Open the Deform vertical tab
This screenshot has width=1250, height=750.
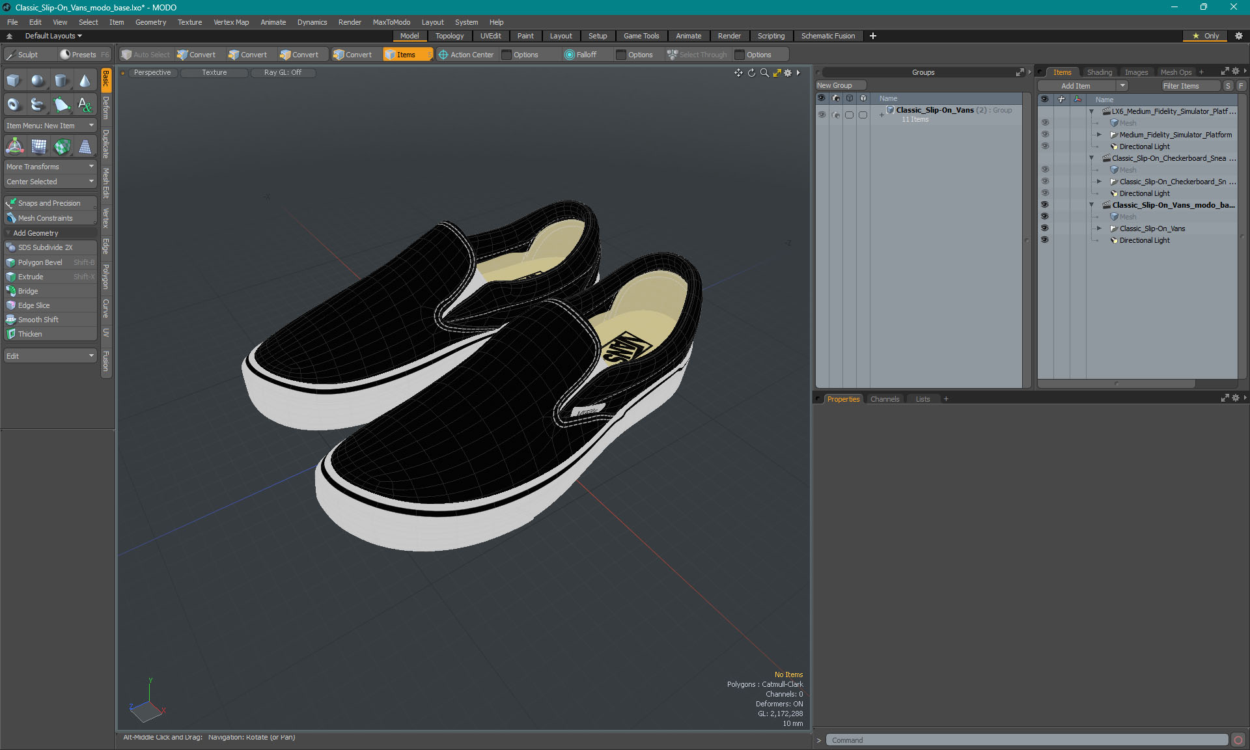click(106, 108)
